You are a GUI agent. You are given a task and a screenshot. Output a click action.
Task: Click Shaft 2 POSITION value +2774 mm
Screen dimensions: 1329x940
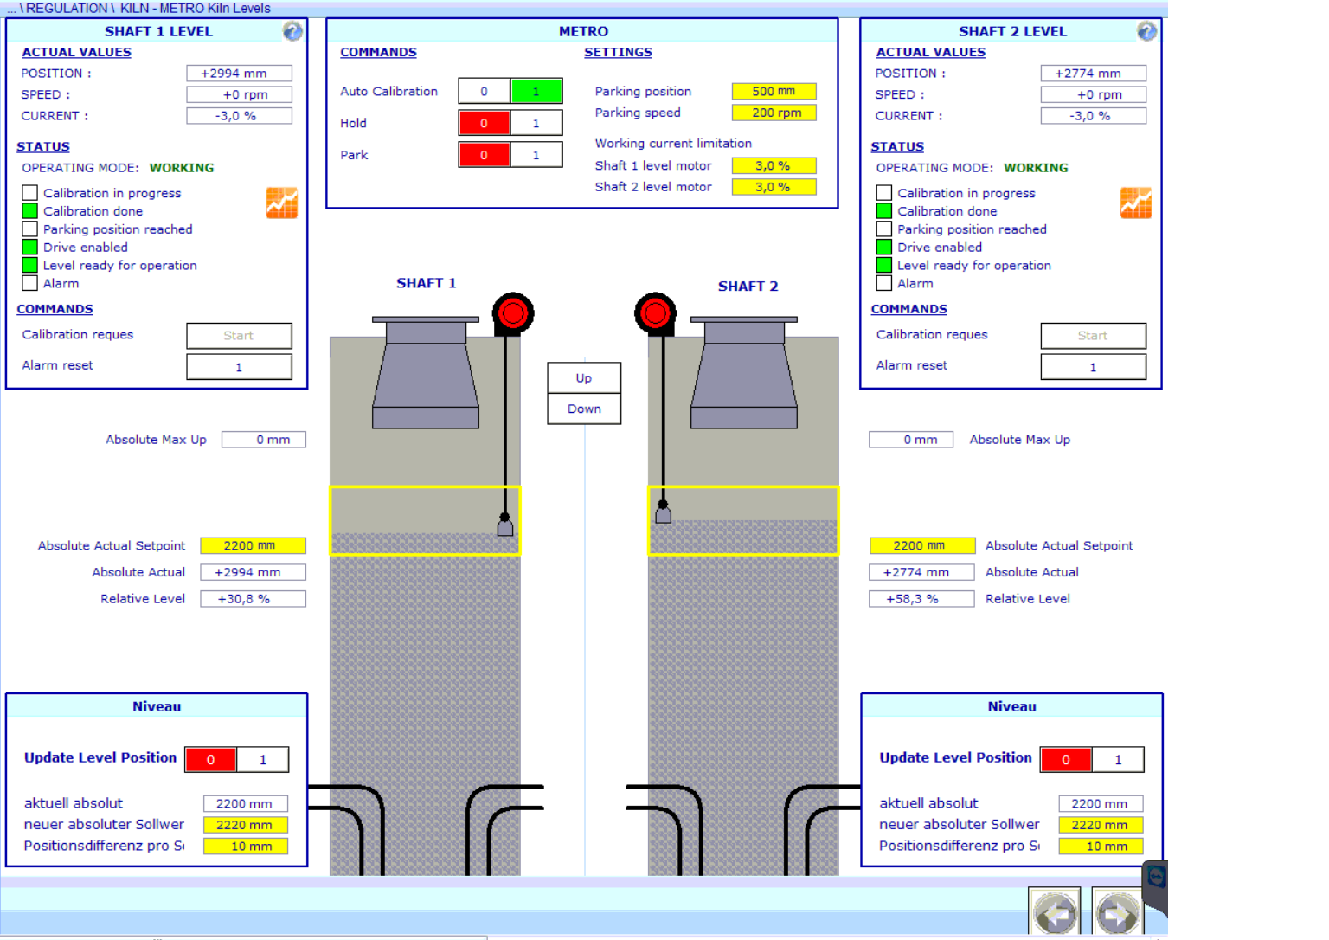coord(1093,74)
